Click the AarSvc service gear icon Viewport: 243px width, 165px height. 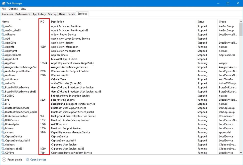4,26
